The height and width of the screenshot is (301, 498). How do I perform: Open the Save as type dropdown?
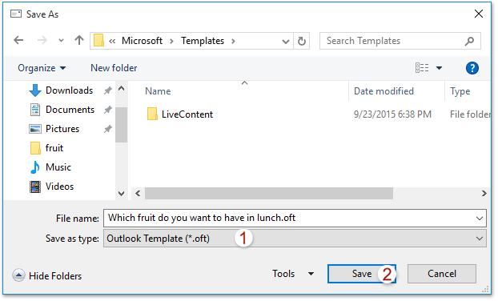295,239
